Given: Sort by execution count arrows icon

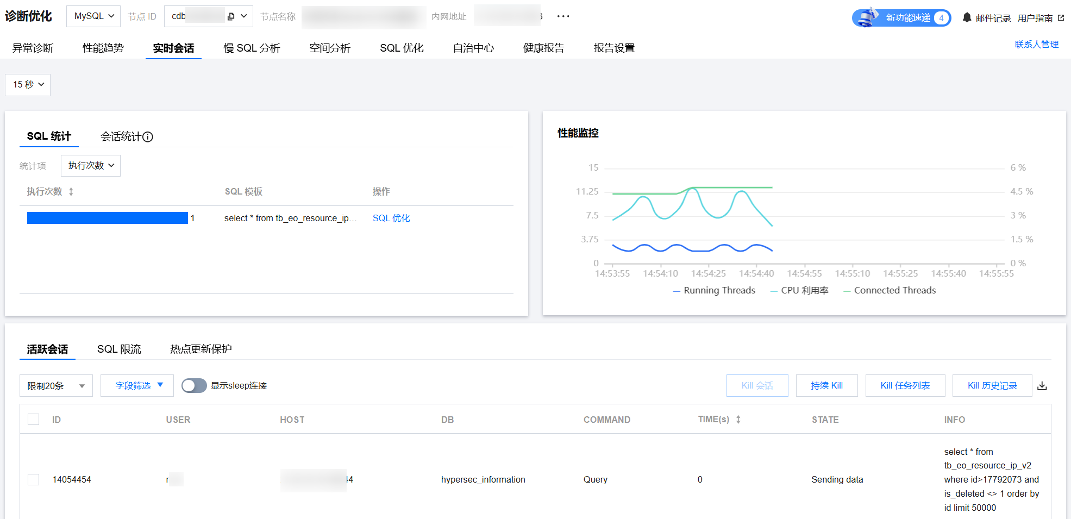Looking at the screenshot, I should [x=71, y=192].
